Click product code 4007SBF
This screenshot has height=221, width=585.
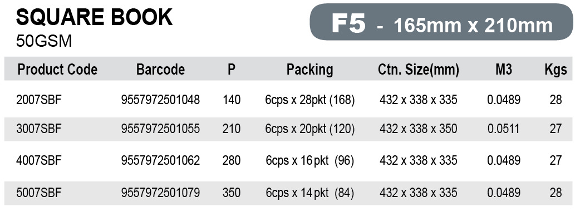click(39, 160)
